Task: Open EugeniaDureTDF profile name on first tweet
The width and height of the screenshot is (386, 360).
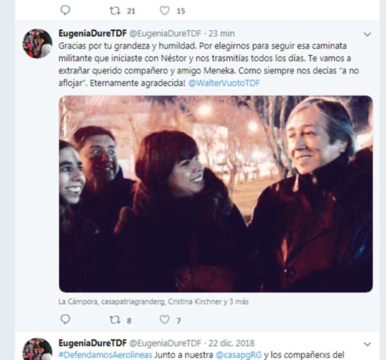Action: pyautogui.click(x=93, y=33)
